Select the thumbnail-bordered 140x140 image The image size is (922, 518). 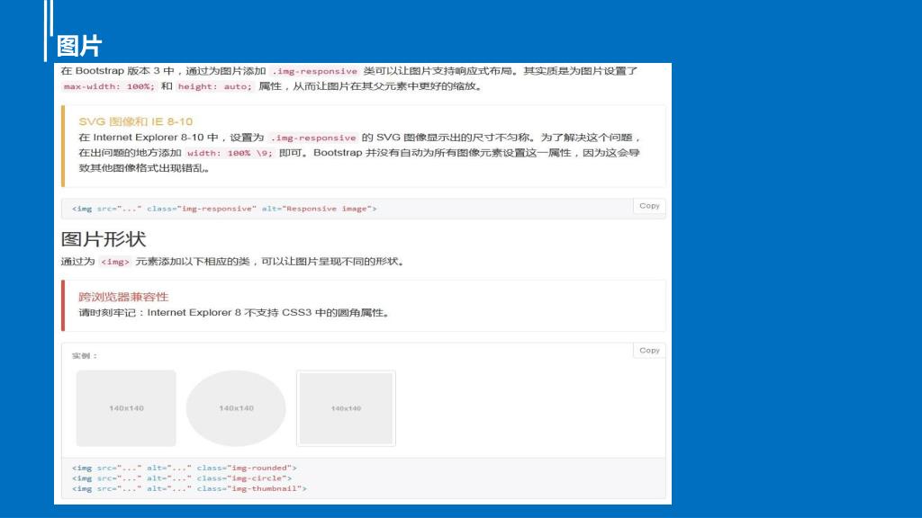coord(346,408)
